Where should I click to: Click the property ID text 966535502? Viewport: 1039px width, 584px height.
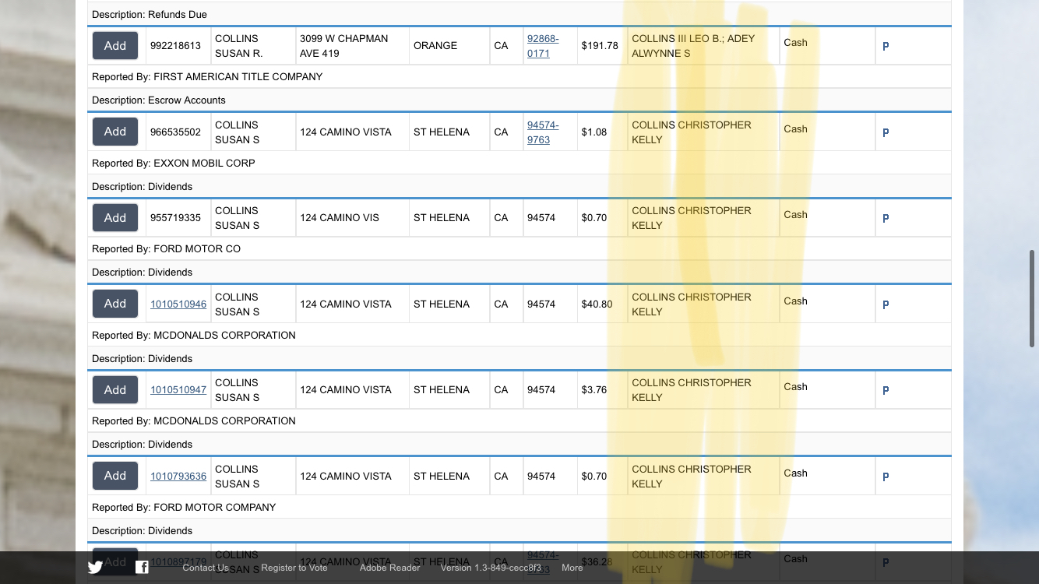[175, 132]
